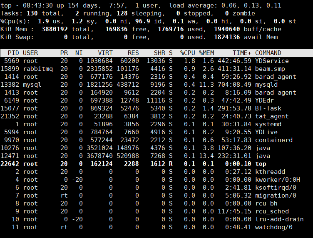Click the lru-add-drain command name
Screen dimensions: 313x238
(x=279, y=219)
